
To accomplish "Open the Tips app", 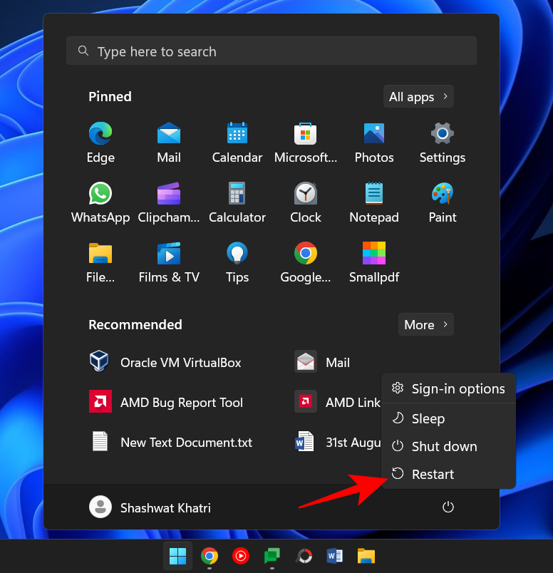I will coord(237,263).
